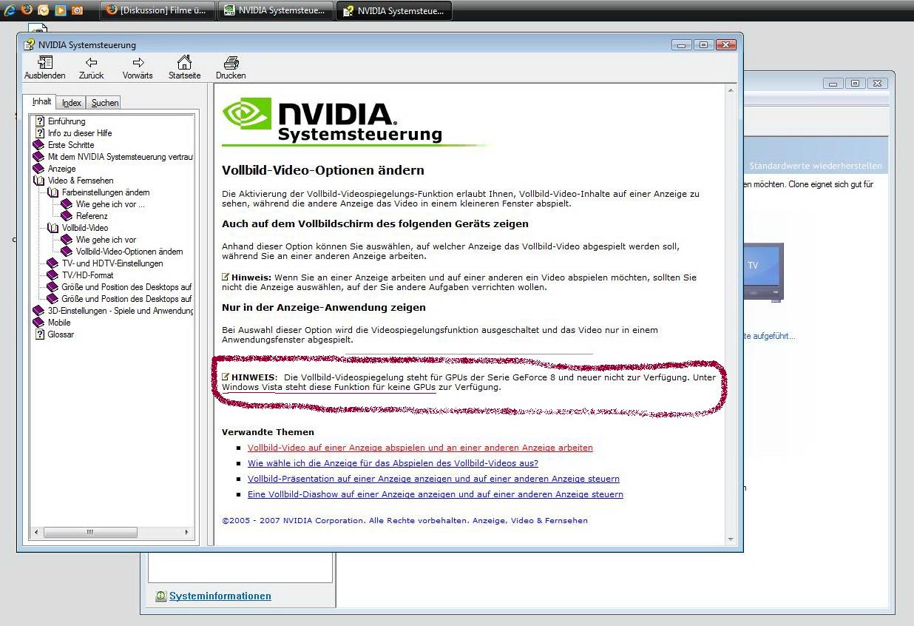
Task: Launch Internet Explorer from quick launch
Action: tap(10, 10)
